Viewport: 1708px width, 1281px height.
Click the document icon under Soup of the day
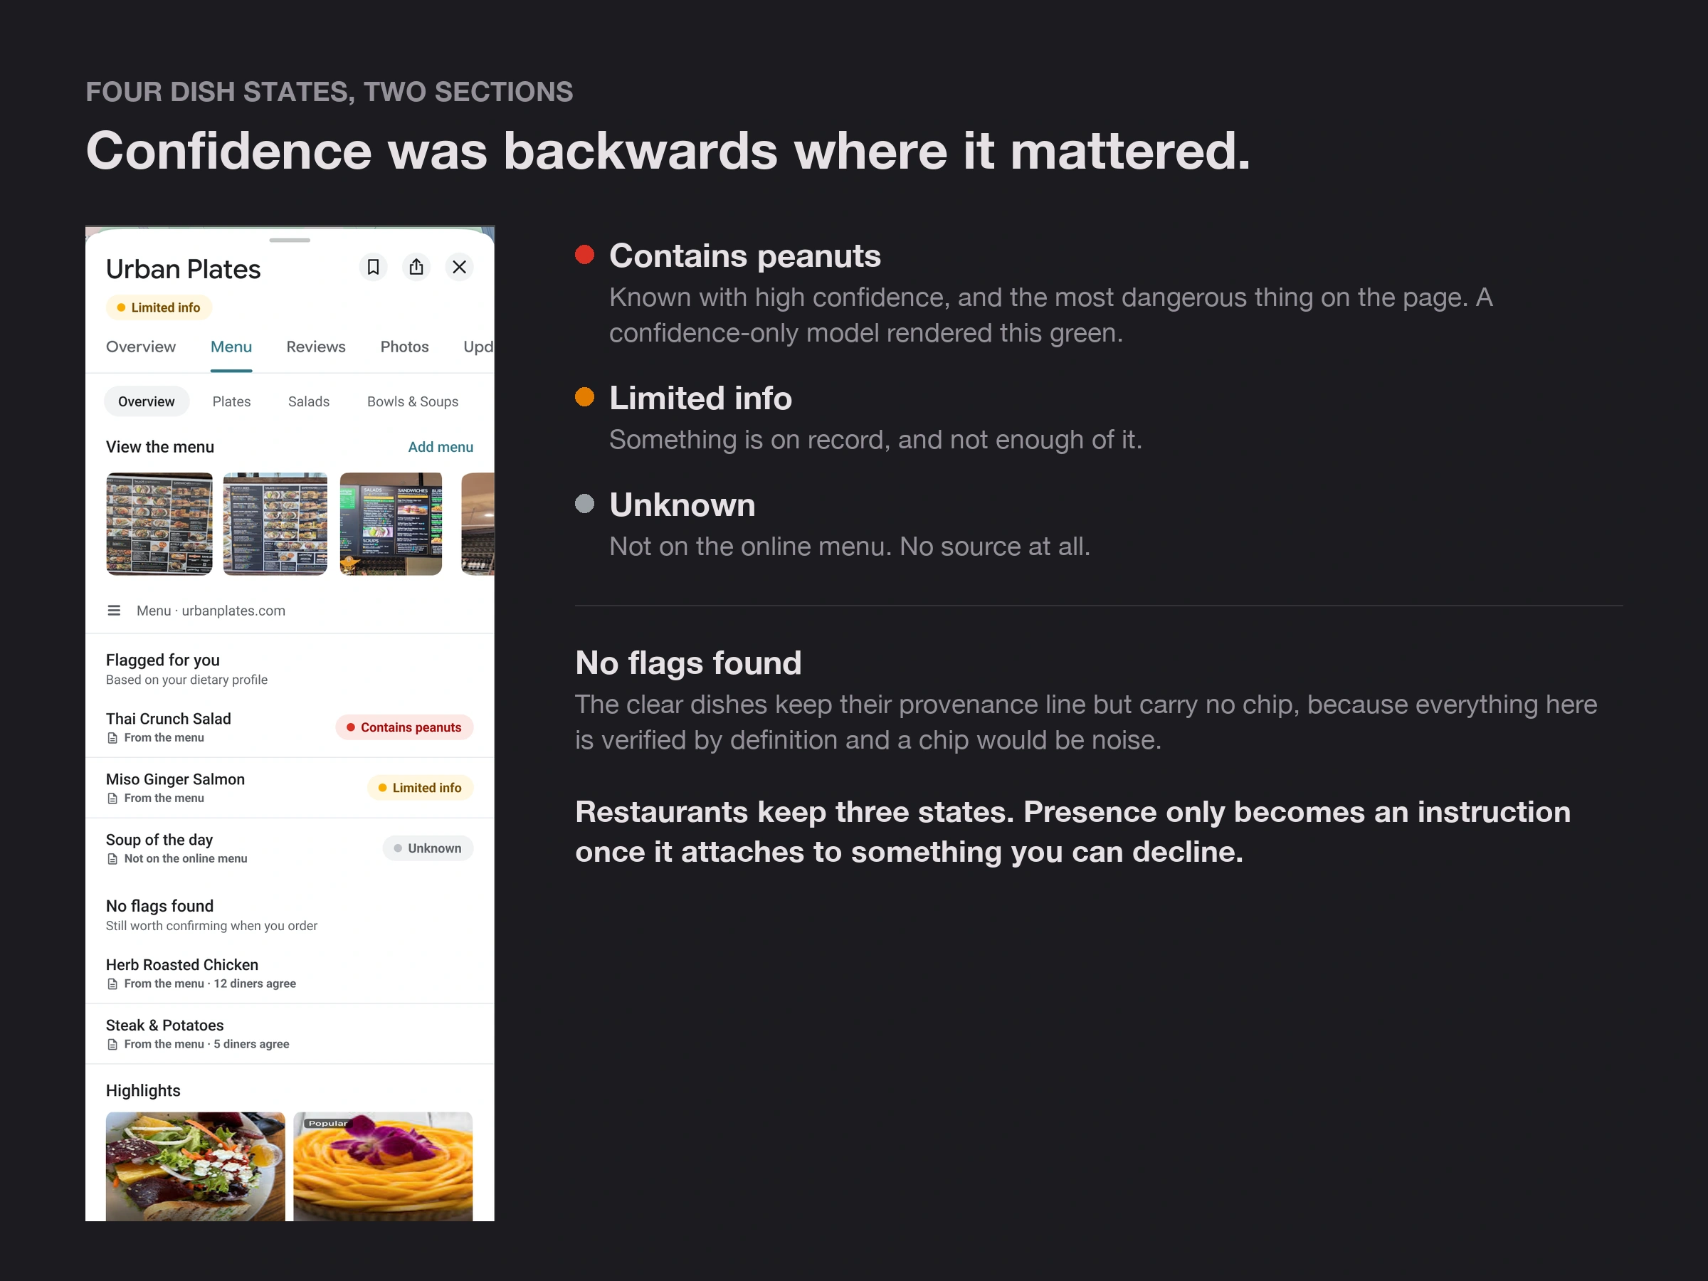coord(112,859)
